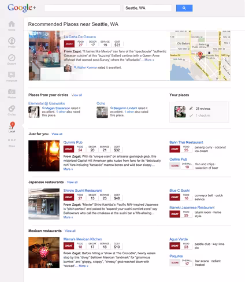245x282 pixels.
Task: Expand More on Shiro's Sushi description
Action: coord(68,217)
